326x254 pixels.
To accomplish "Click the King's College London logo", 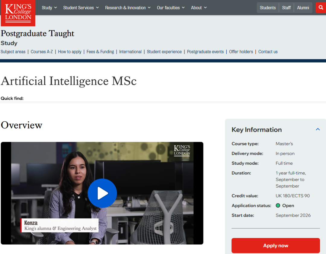I will (x=18, y=13).
